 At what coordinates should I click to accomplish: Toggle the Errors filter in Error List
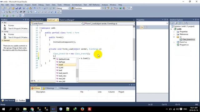[x=36, y=88]
